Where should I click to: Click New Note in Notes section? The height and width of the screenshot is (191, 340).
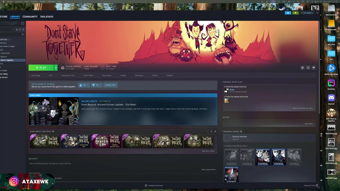tap(309, 124)
